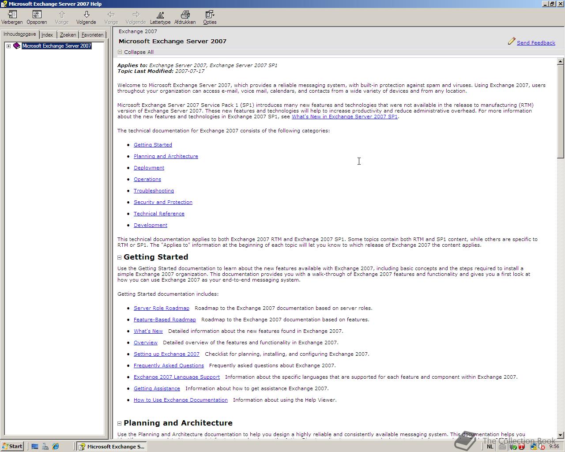Open the Planning and Architecture category link

[166, 156]
